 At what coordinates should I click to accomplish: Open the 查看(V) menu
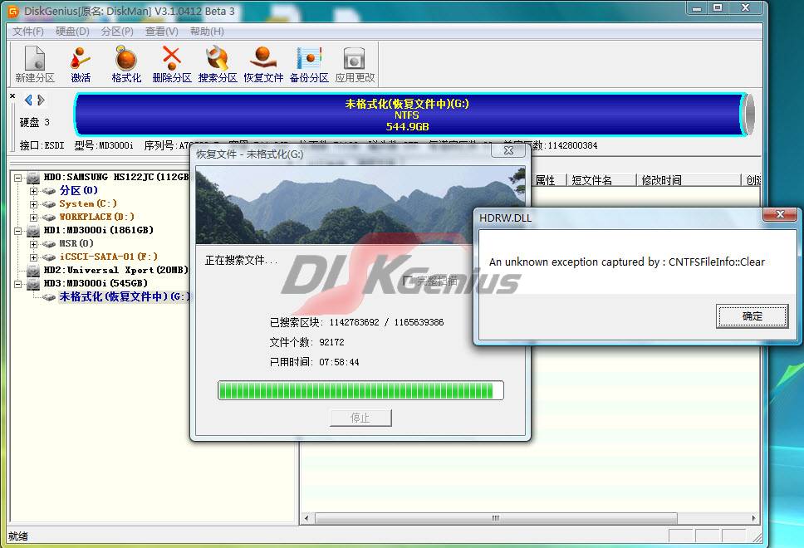[x=161, y=32]
